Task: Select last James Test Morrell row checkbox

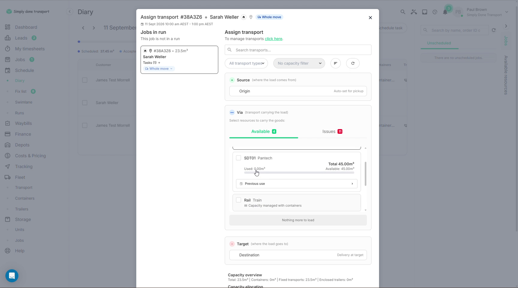Action: point(85,125)
